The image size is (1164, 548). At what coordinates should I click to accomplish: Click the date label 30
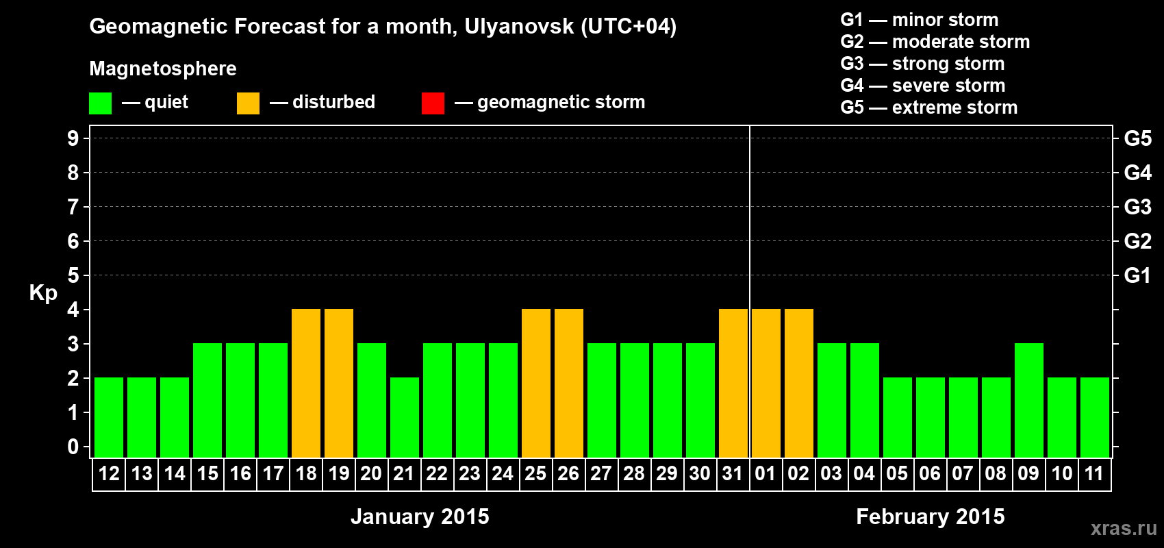pos(700,473)
